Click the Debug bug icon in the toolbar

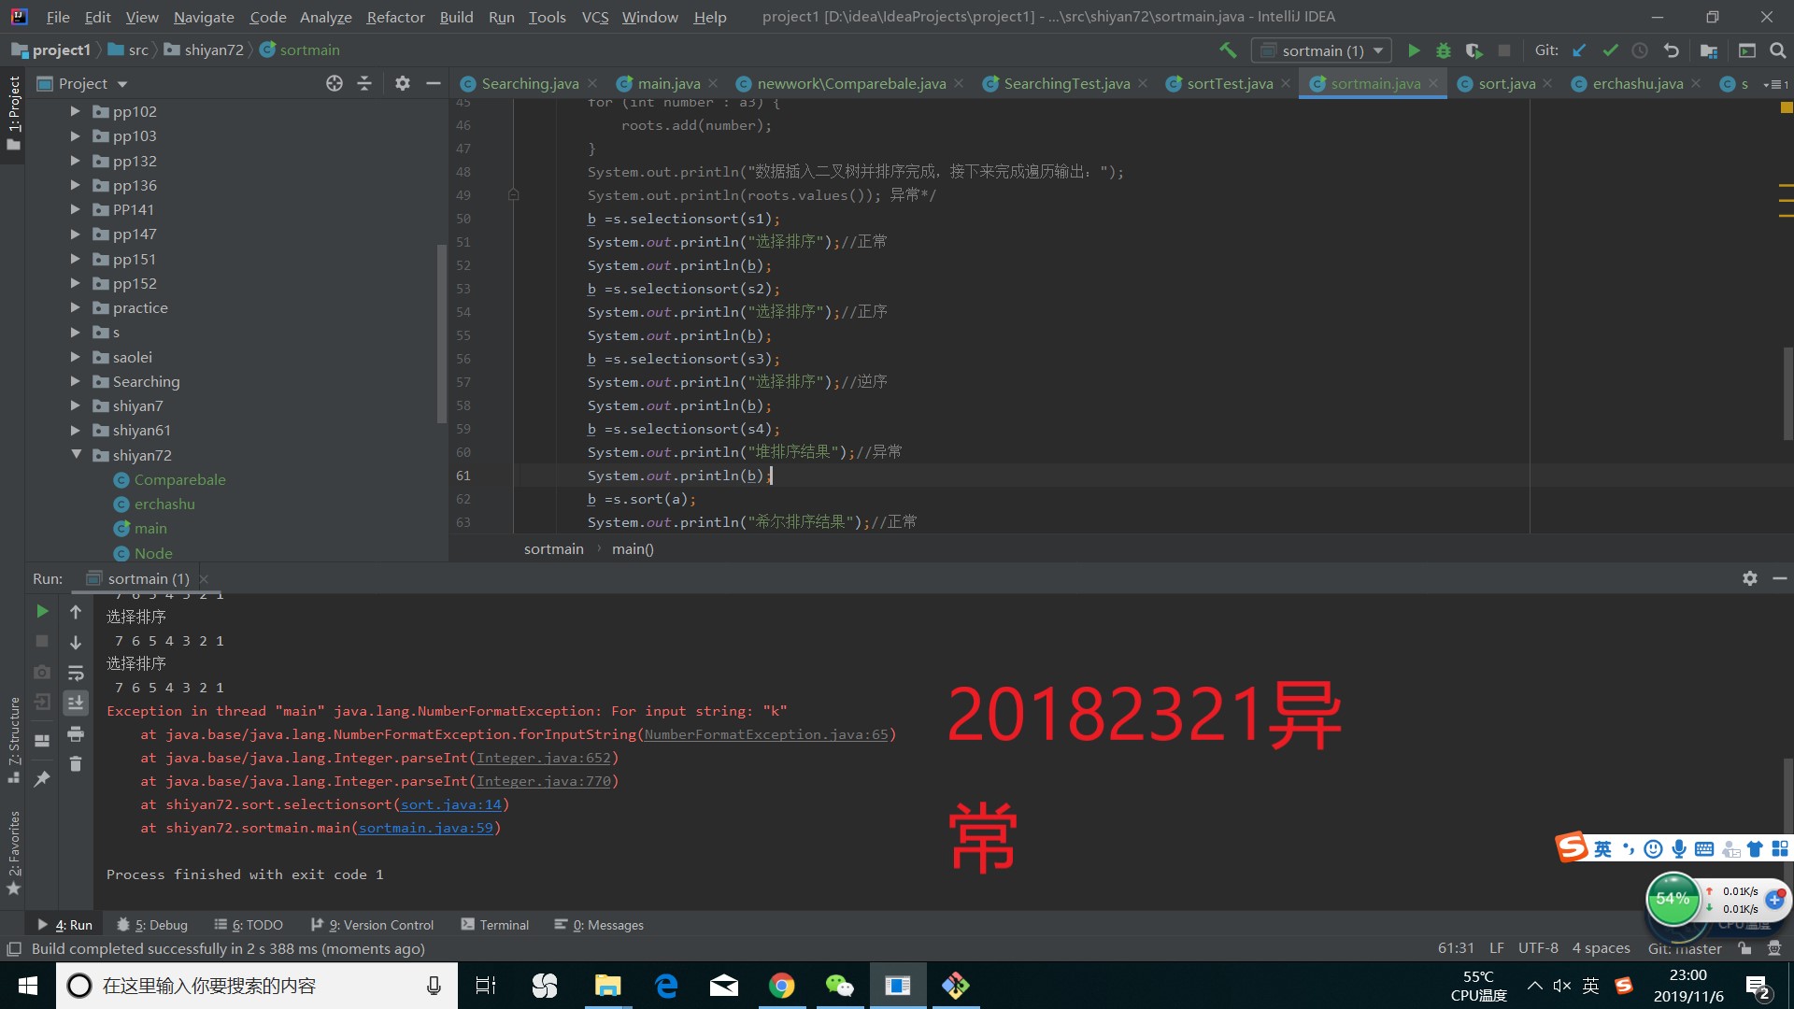tap(1444, 50)
